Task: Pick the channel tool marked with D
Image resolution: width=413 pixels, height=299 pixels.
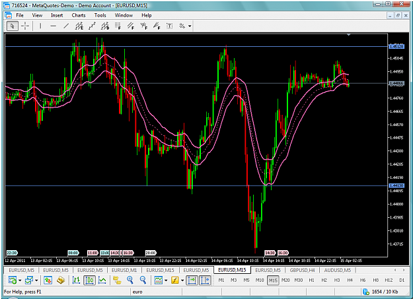Action: coord(105,26)
